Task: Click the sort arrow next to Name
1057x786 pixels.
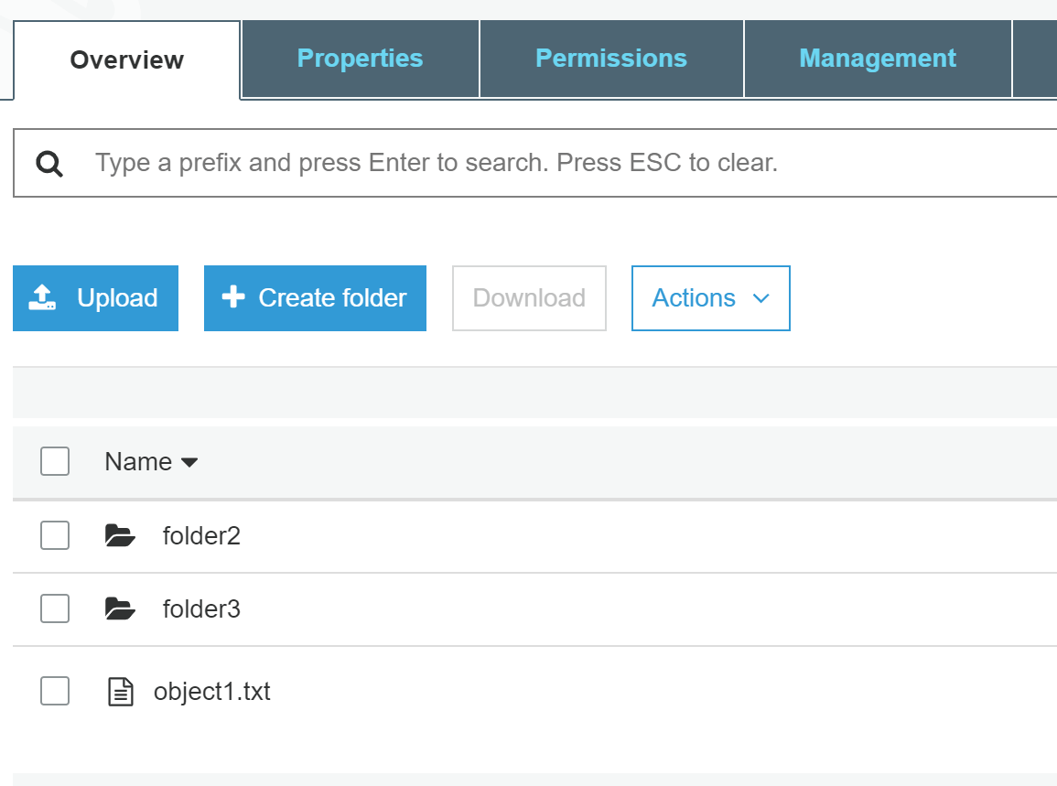Action: pyautogui.click(x=190, y=463)
